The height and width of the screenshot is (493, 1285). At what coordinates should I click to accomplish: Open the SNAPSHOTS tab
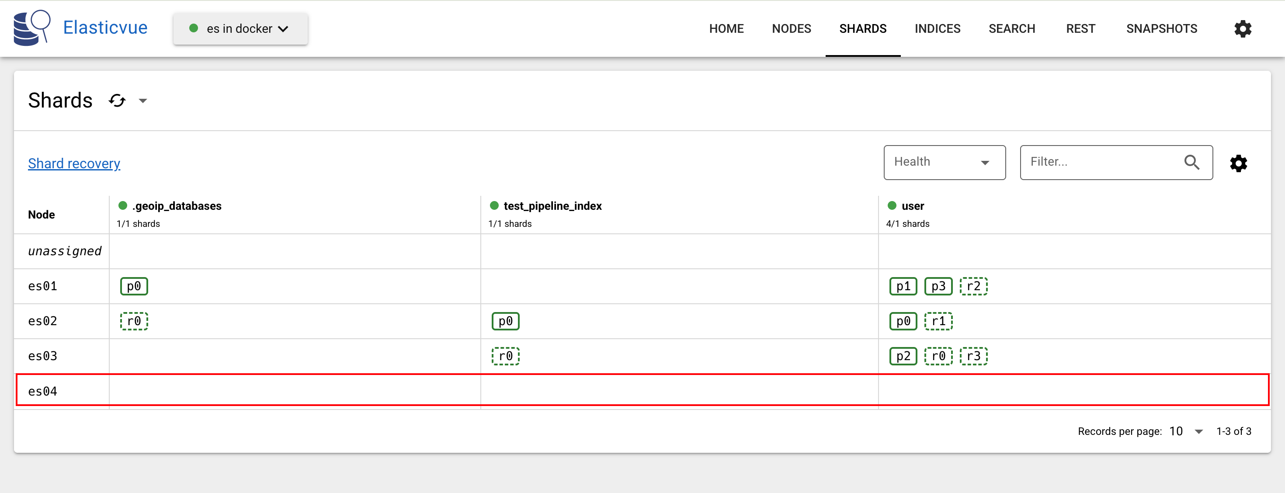1161,28
